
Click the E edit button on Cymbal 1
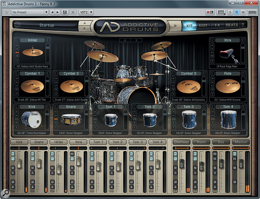(47, 74)
